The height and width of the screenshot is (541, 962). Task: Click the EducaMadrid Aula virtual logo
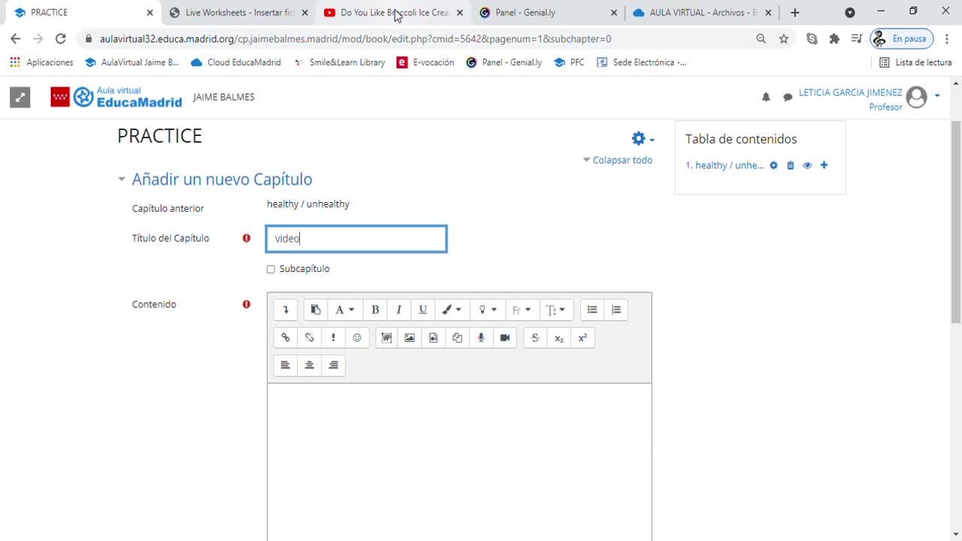click(116, 97)
